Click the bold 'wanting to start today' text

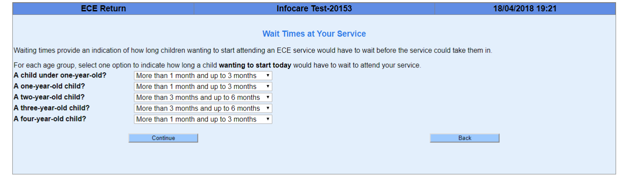(x=255, y=66)
